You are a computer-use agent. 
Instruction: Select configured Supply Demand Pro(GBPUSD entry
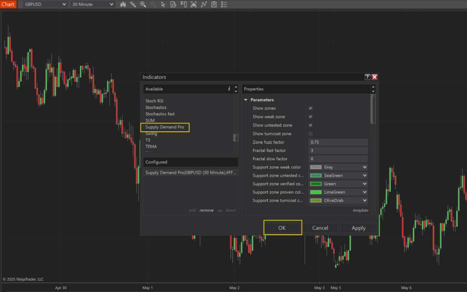(x=191, y=172)
